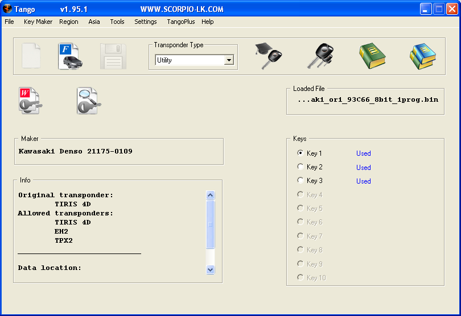Click the loaded file name text

click(x=368, y=100)
